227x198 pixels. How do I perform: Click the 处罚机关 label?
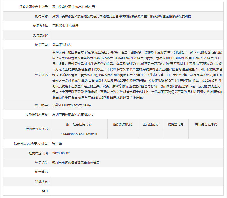[42, 163]
